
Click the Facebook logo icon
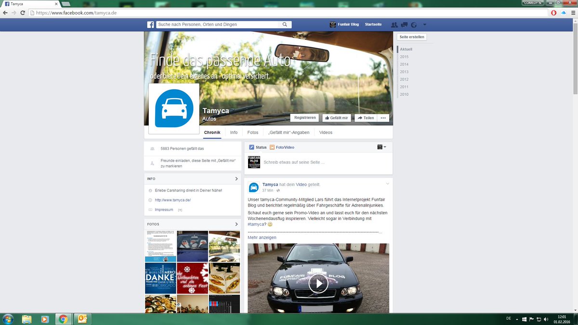point(150,25)
